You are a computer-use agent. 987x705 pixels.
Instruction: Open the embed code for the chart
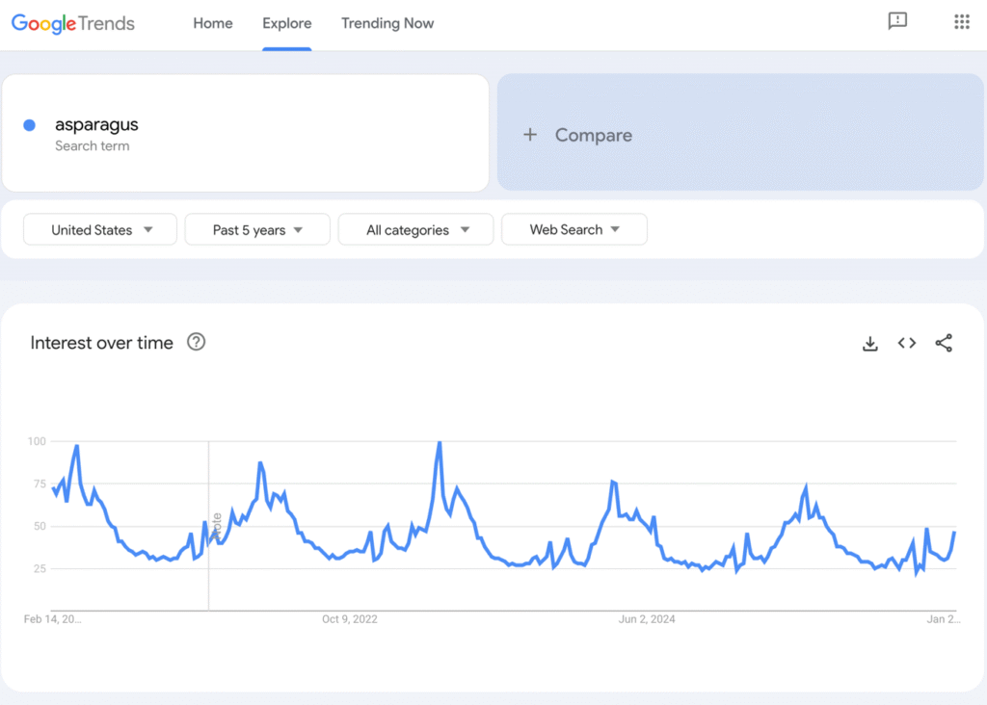pos(906,343)
